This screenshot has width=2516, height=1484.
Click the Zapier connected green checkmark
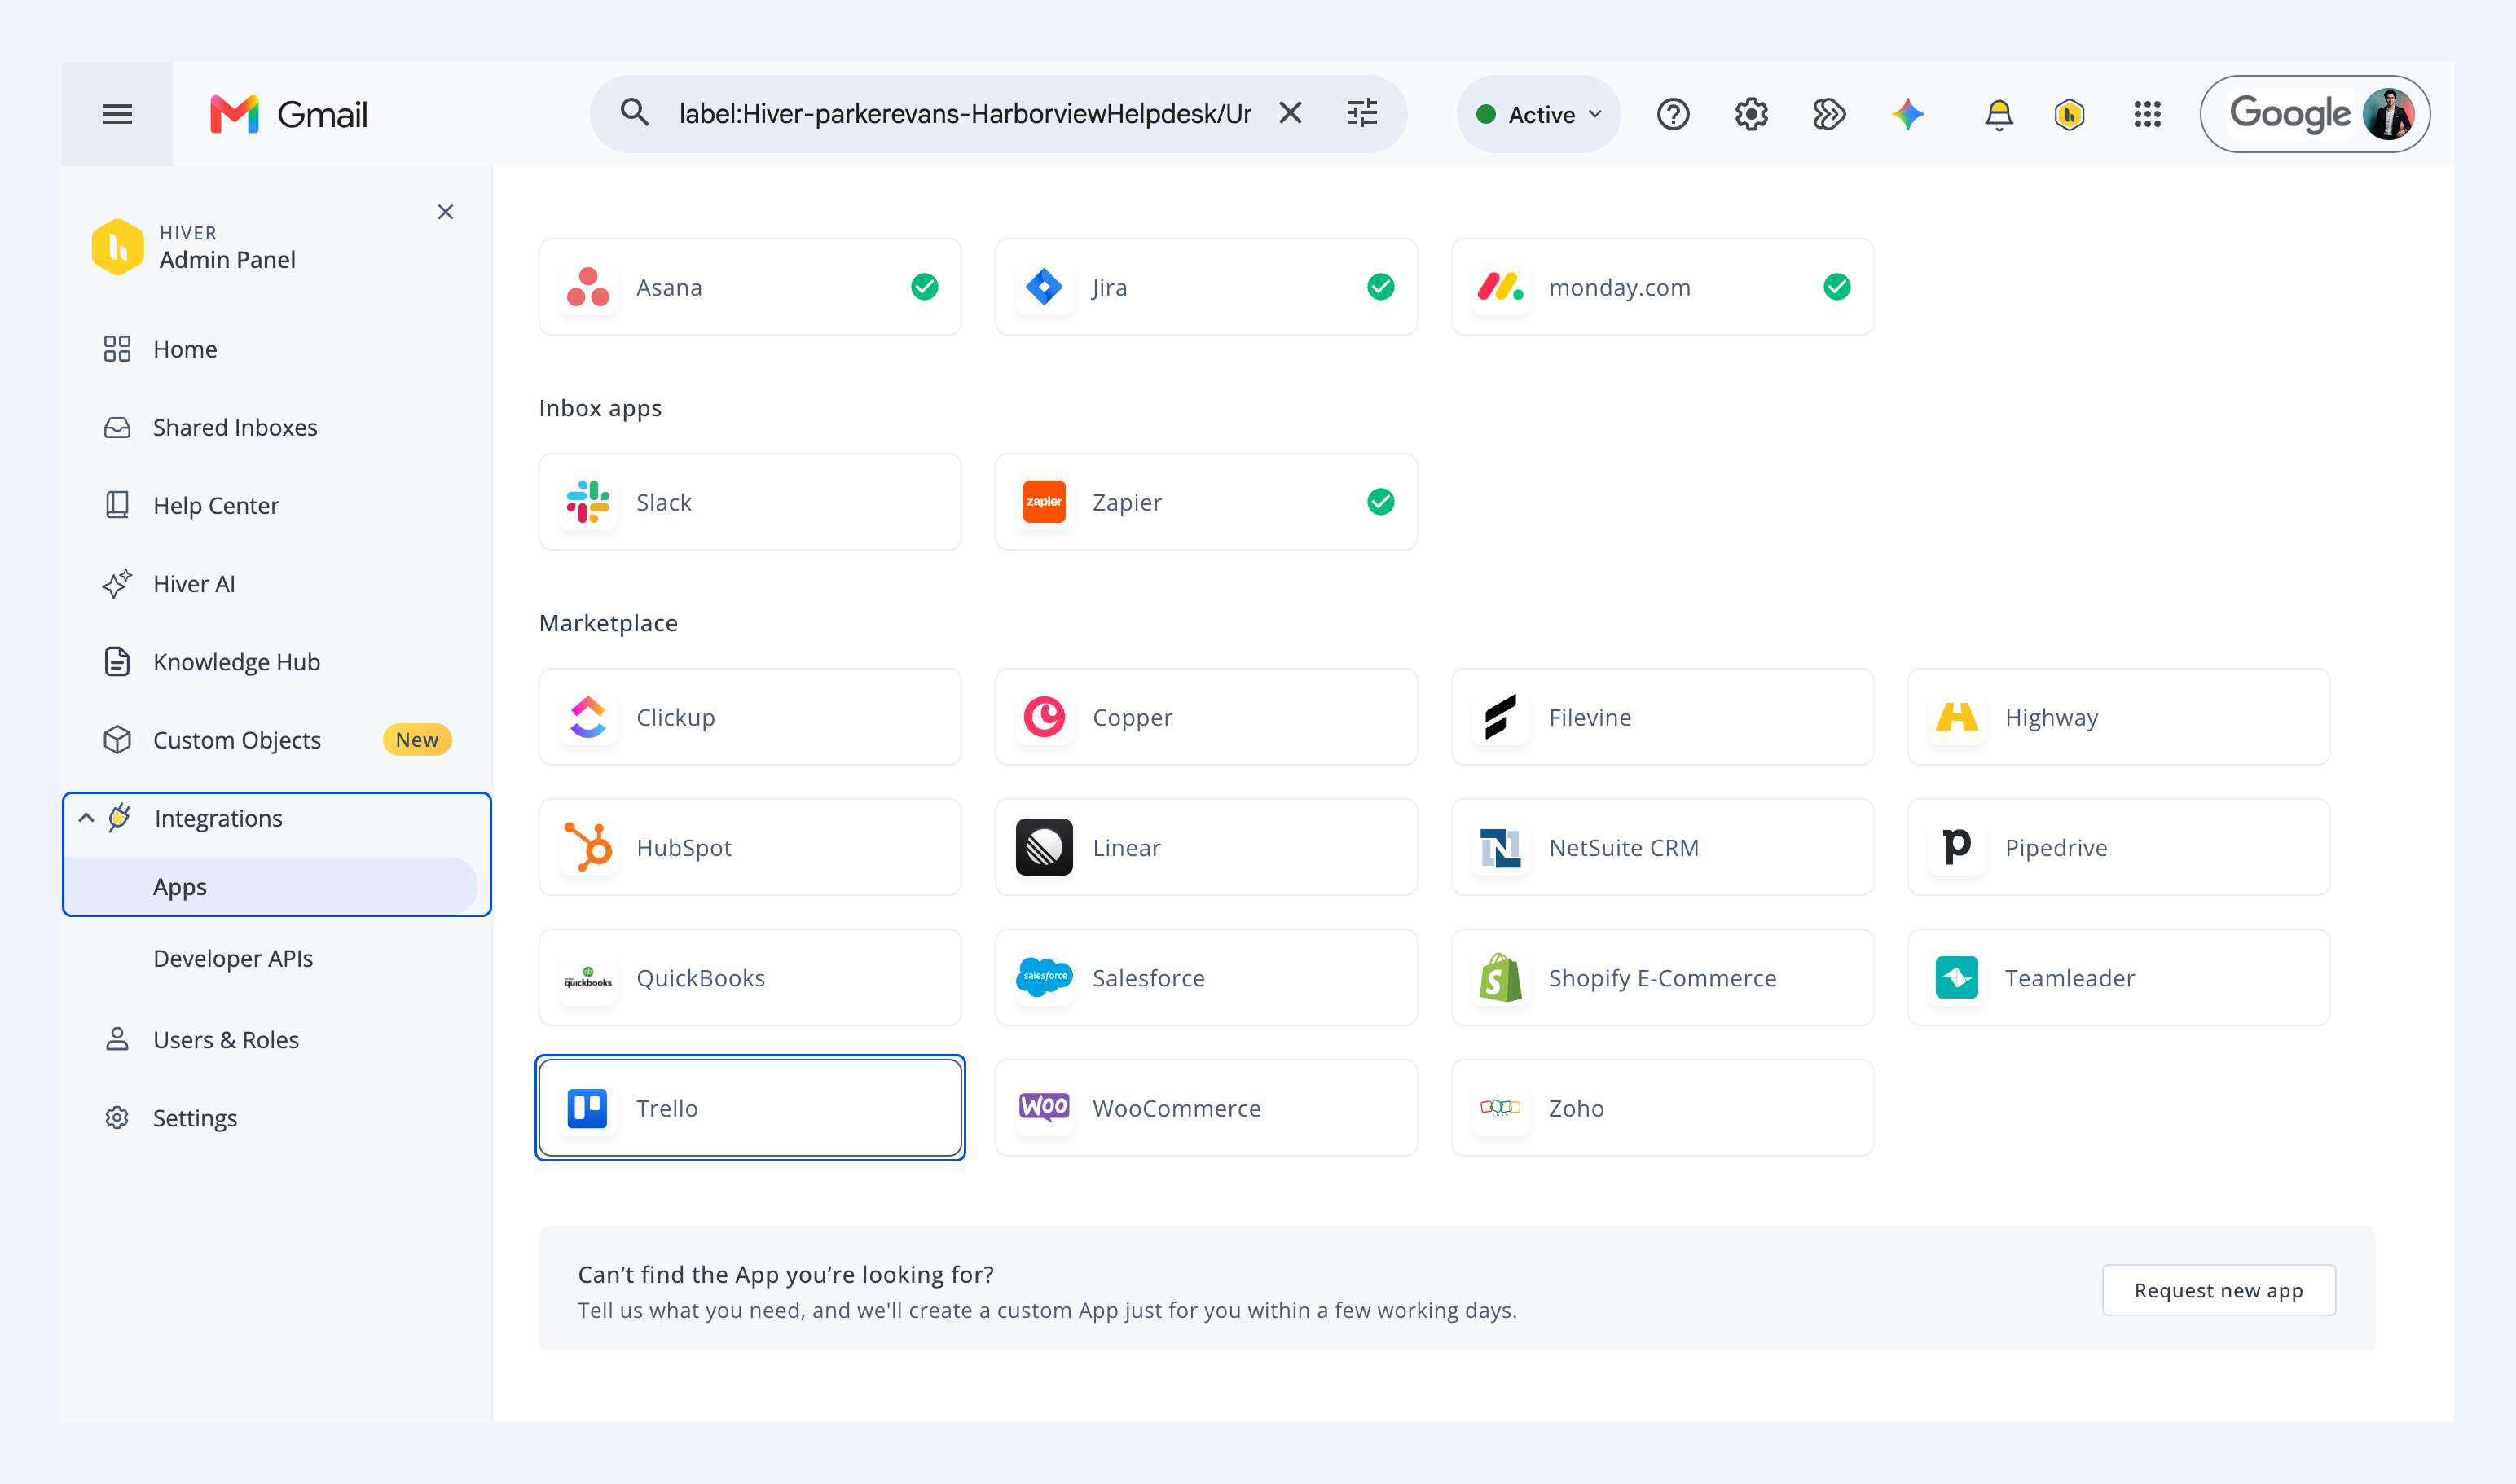coord(1380,502)
